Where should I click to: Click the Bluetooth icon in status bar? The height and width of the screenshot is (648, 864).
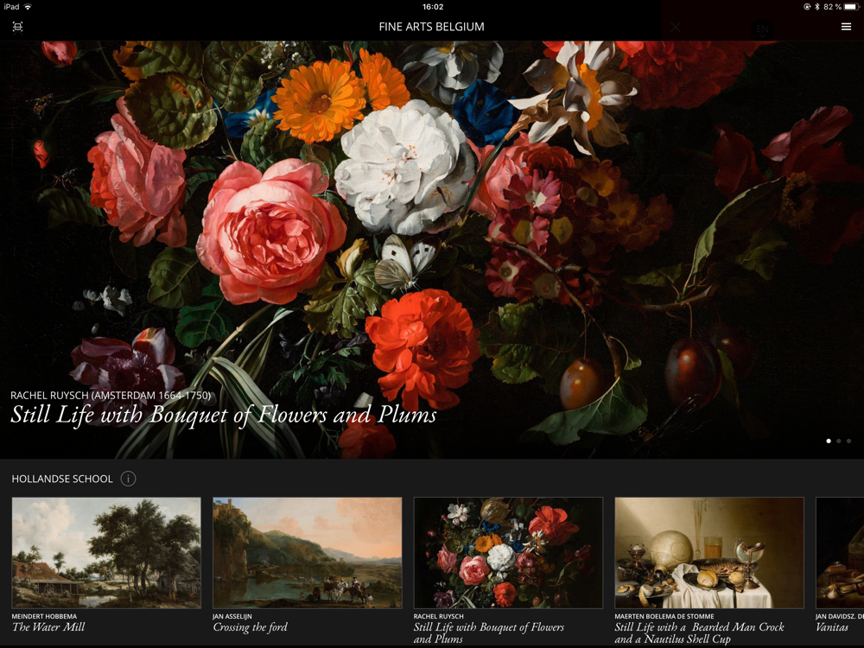(x=817, y=7)
